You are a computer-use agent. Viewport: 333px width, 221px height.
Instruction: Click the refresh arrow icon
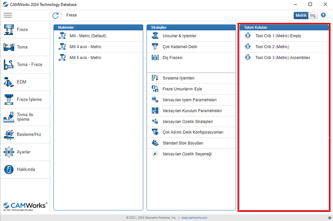pyautogui.click(x=56, y=15)
